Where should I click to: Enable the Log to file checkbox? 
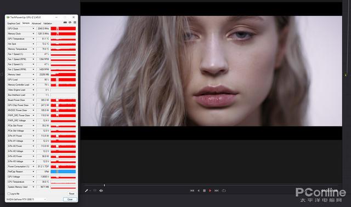pyautogui.click(x=9, y=194)
